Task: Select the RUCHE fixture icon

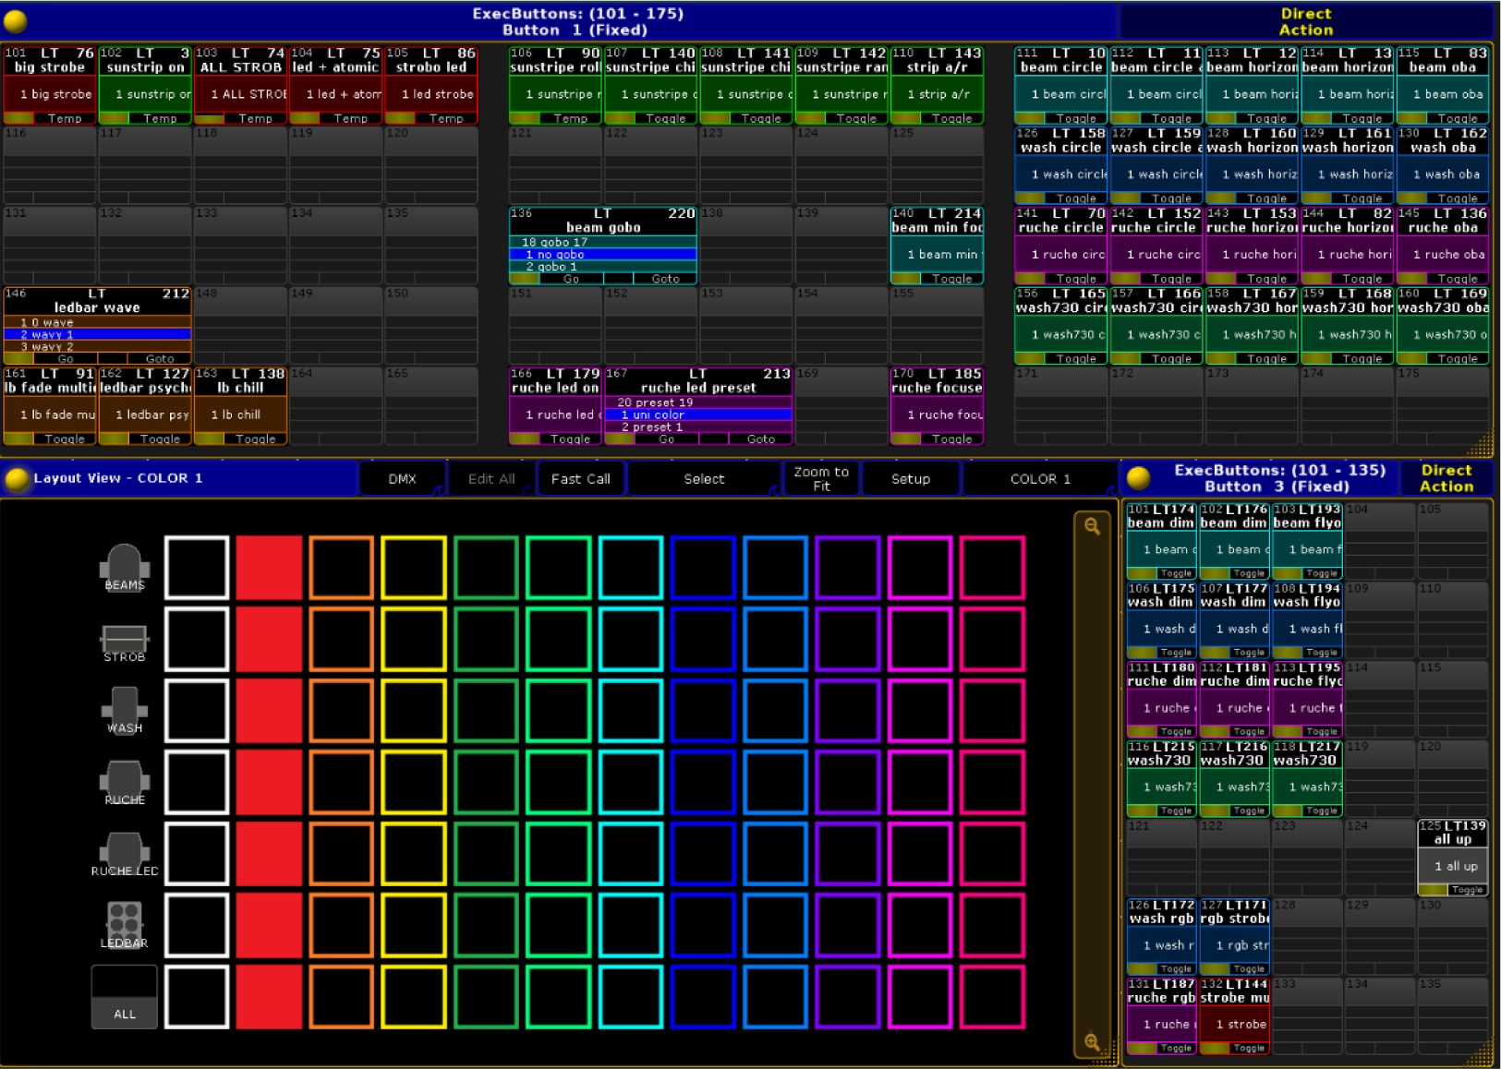Action: [125, 783]
